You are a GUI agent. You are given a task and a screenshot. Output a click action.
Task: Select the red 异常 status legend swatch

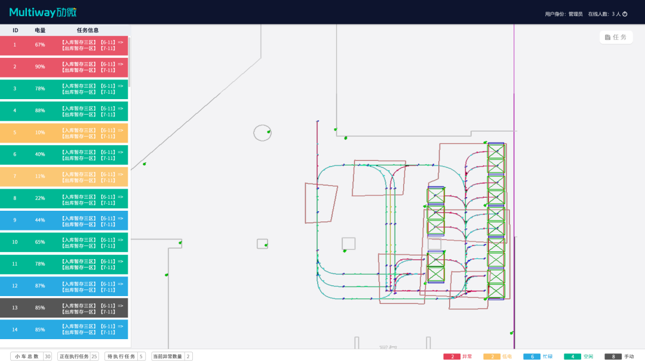point(452,356)
